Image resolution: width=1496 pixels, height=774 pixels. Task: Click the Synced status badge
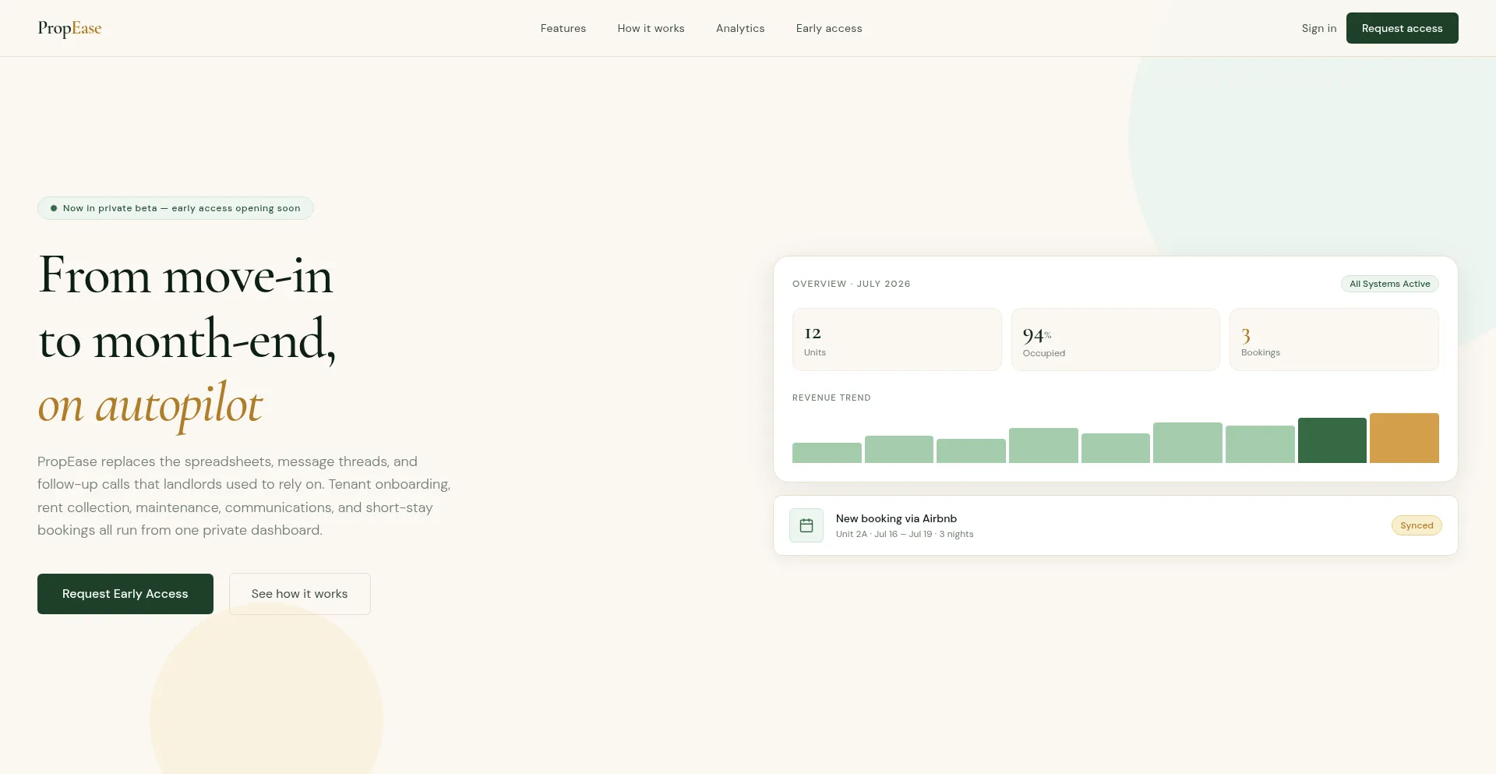coord(1417,525)
